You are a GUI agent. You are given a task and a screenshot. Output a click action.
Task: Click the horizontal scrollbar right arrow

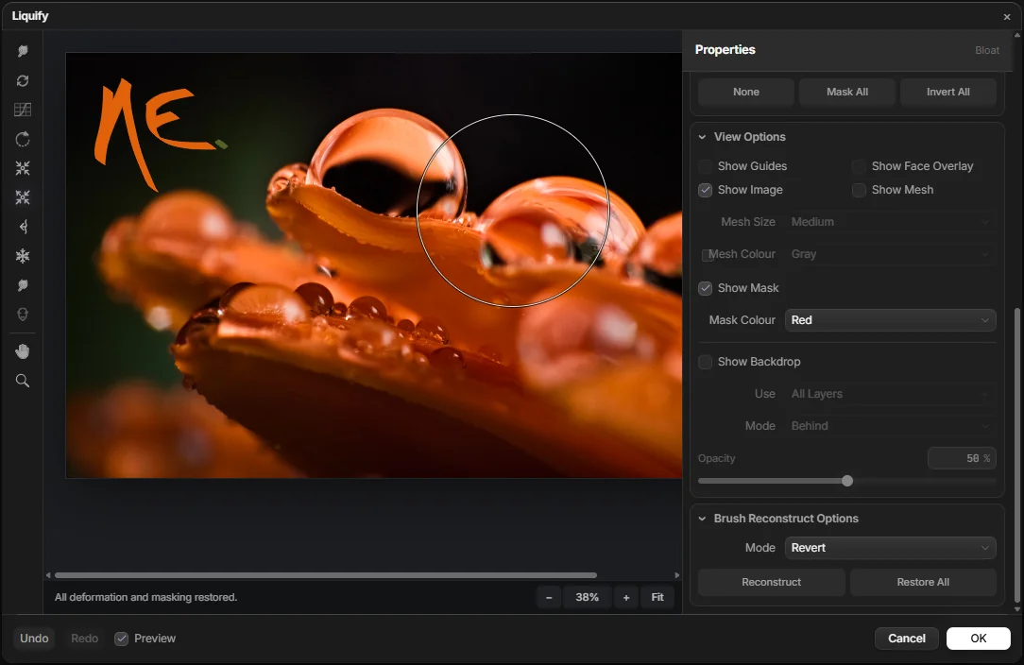(676, 575)
